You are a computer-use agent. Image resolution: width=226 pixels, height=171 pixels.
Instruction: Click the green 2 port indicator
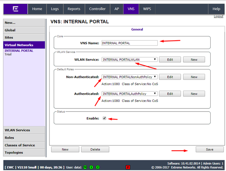[97, 167]
